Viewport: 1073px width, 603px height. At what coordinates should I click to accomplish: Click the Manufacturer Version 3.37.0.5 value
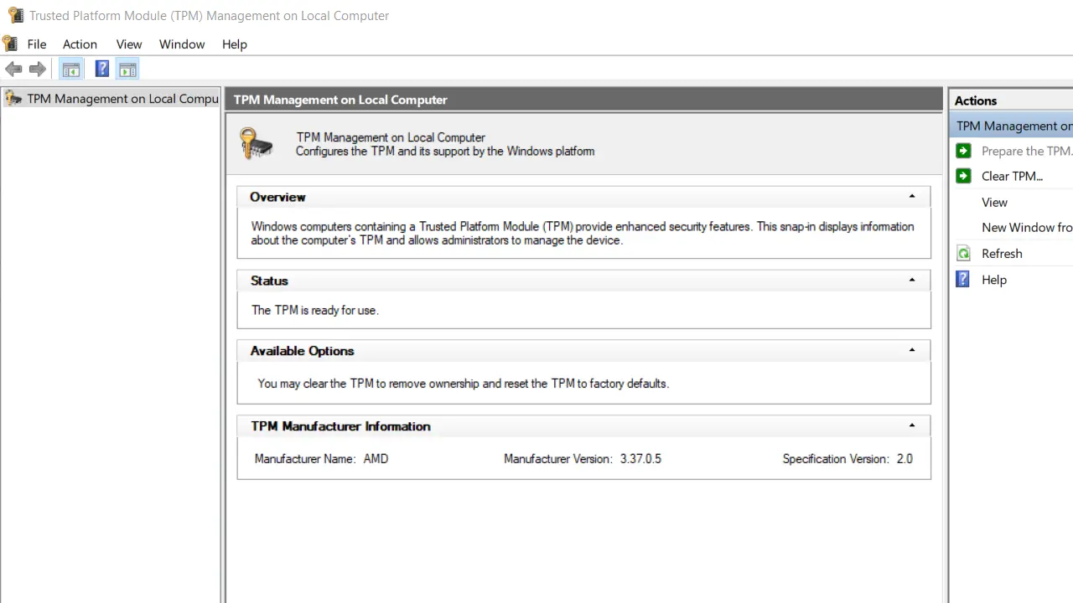tap(640, 459)
